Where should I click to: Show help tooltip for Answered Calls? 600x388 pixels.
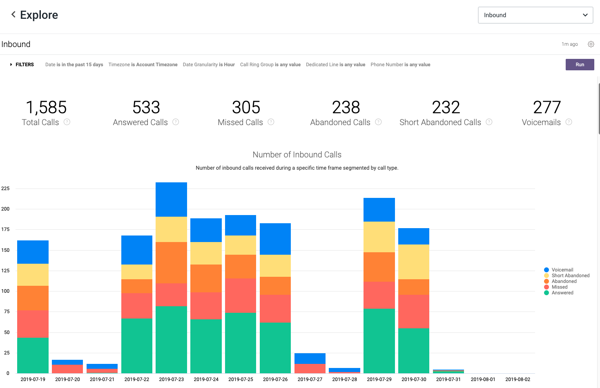[176, 122]
